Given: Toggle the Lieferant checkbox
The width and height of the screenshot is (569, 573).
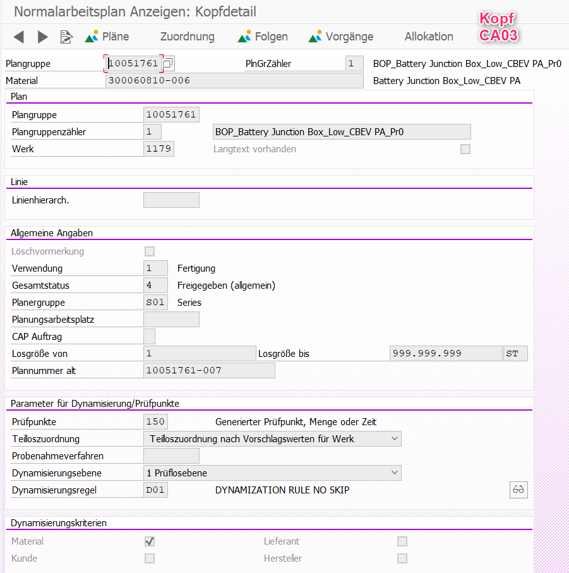Looking at the screenshot, I should click(x=402, y=541).
